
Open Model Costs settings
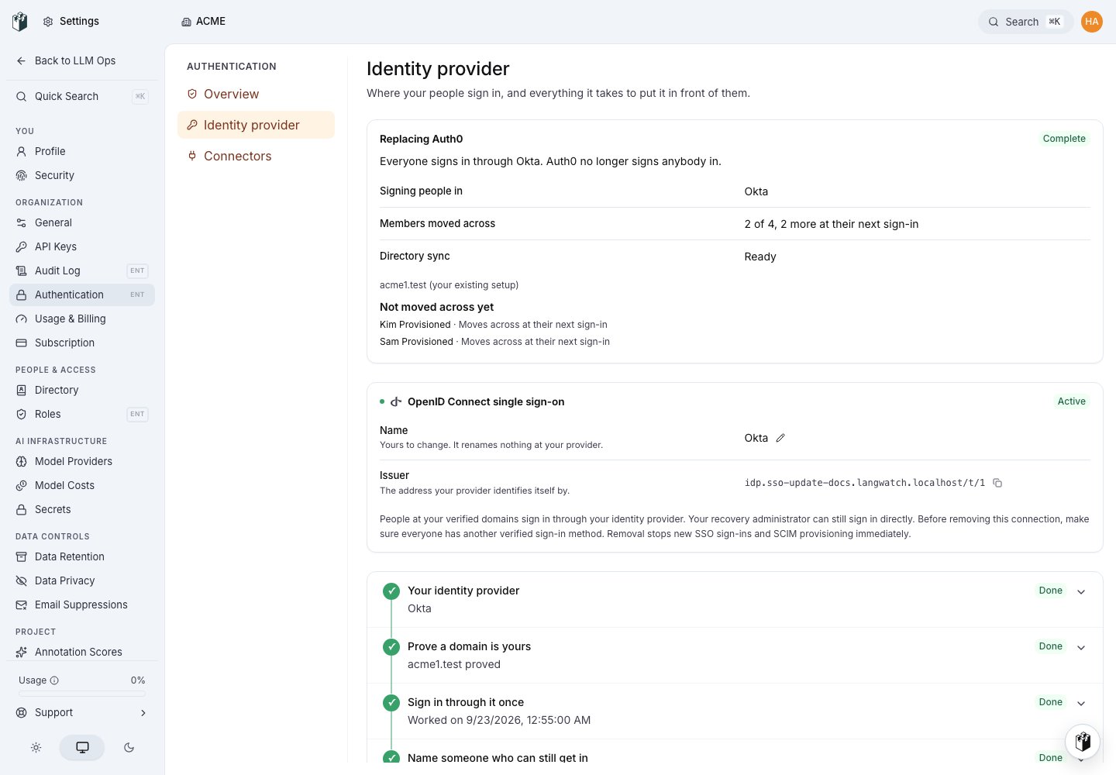pyautogui.click(x=82, y=485)
